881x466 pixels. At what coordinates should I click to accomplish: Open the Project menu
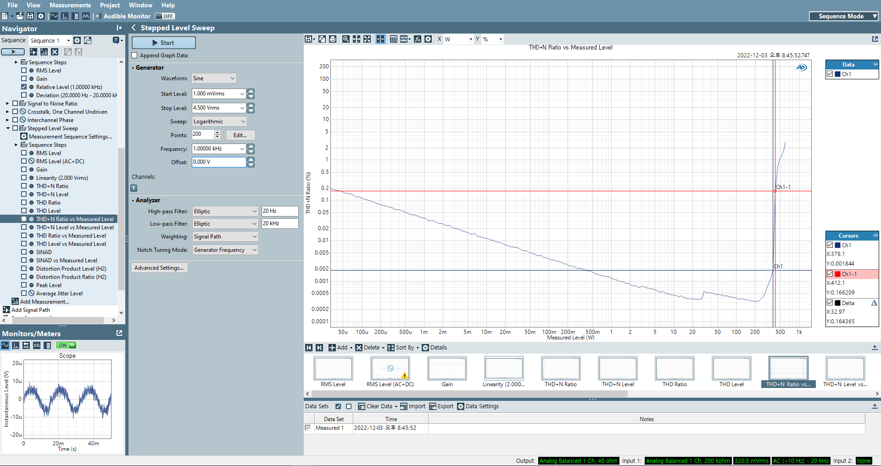click(x=110, y=5)
